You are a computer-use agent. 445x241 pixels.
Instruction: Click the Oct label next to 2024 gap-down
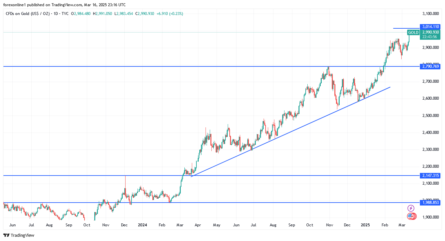87,225
